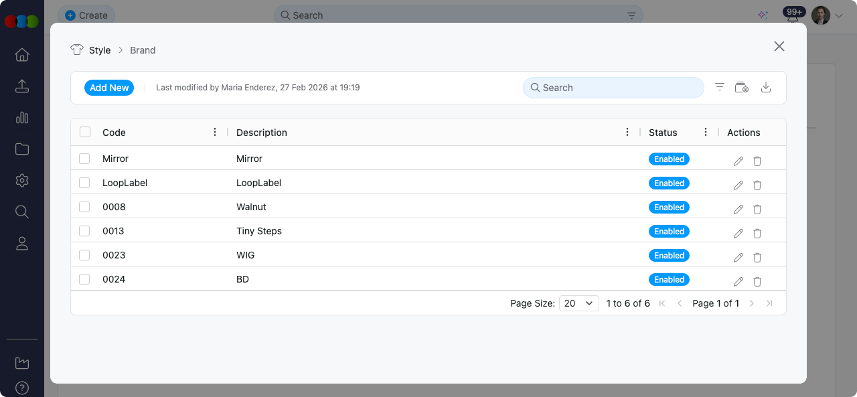The height and width of the screenshot is (397, 857).
Task: Toggle the select-all header checkbox
Action: tap(85, 133)
